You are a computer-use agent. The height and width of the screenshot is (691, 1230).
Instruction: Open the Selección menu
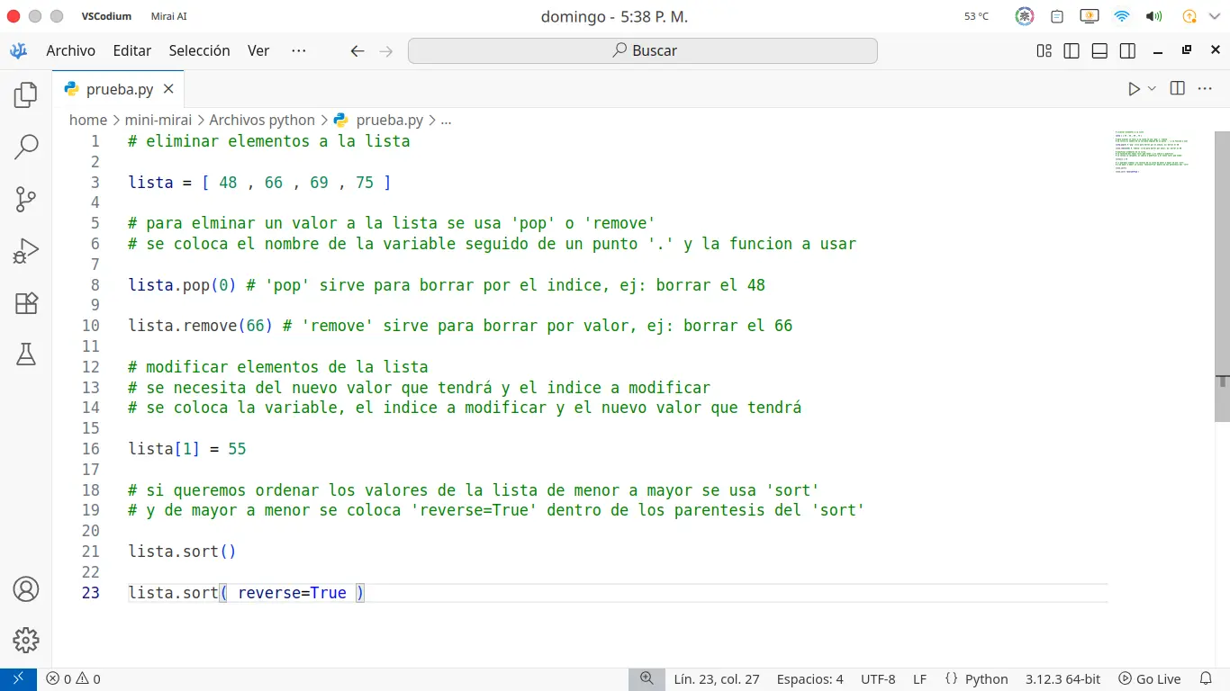click(200, 51)
